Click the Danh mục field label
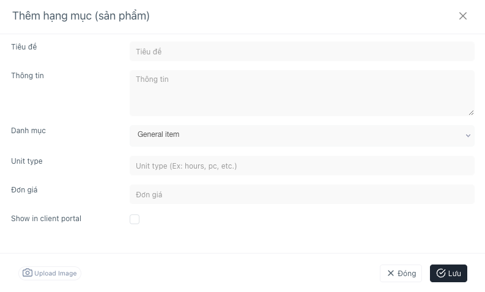This screenshot has width=485, height=292. [29, 131]
